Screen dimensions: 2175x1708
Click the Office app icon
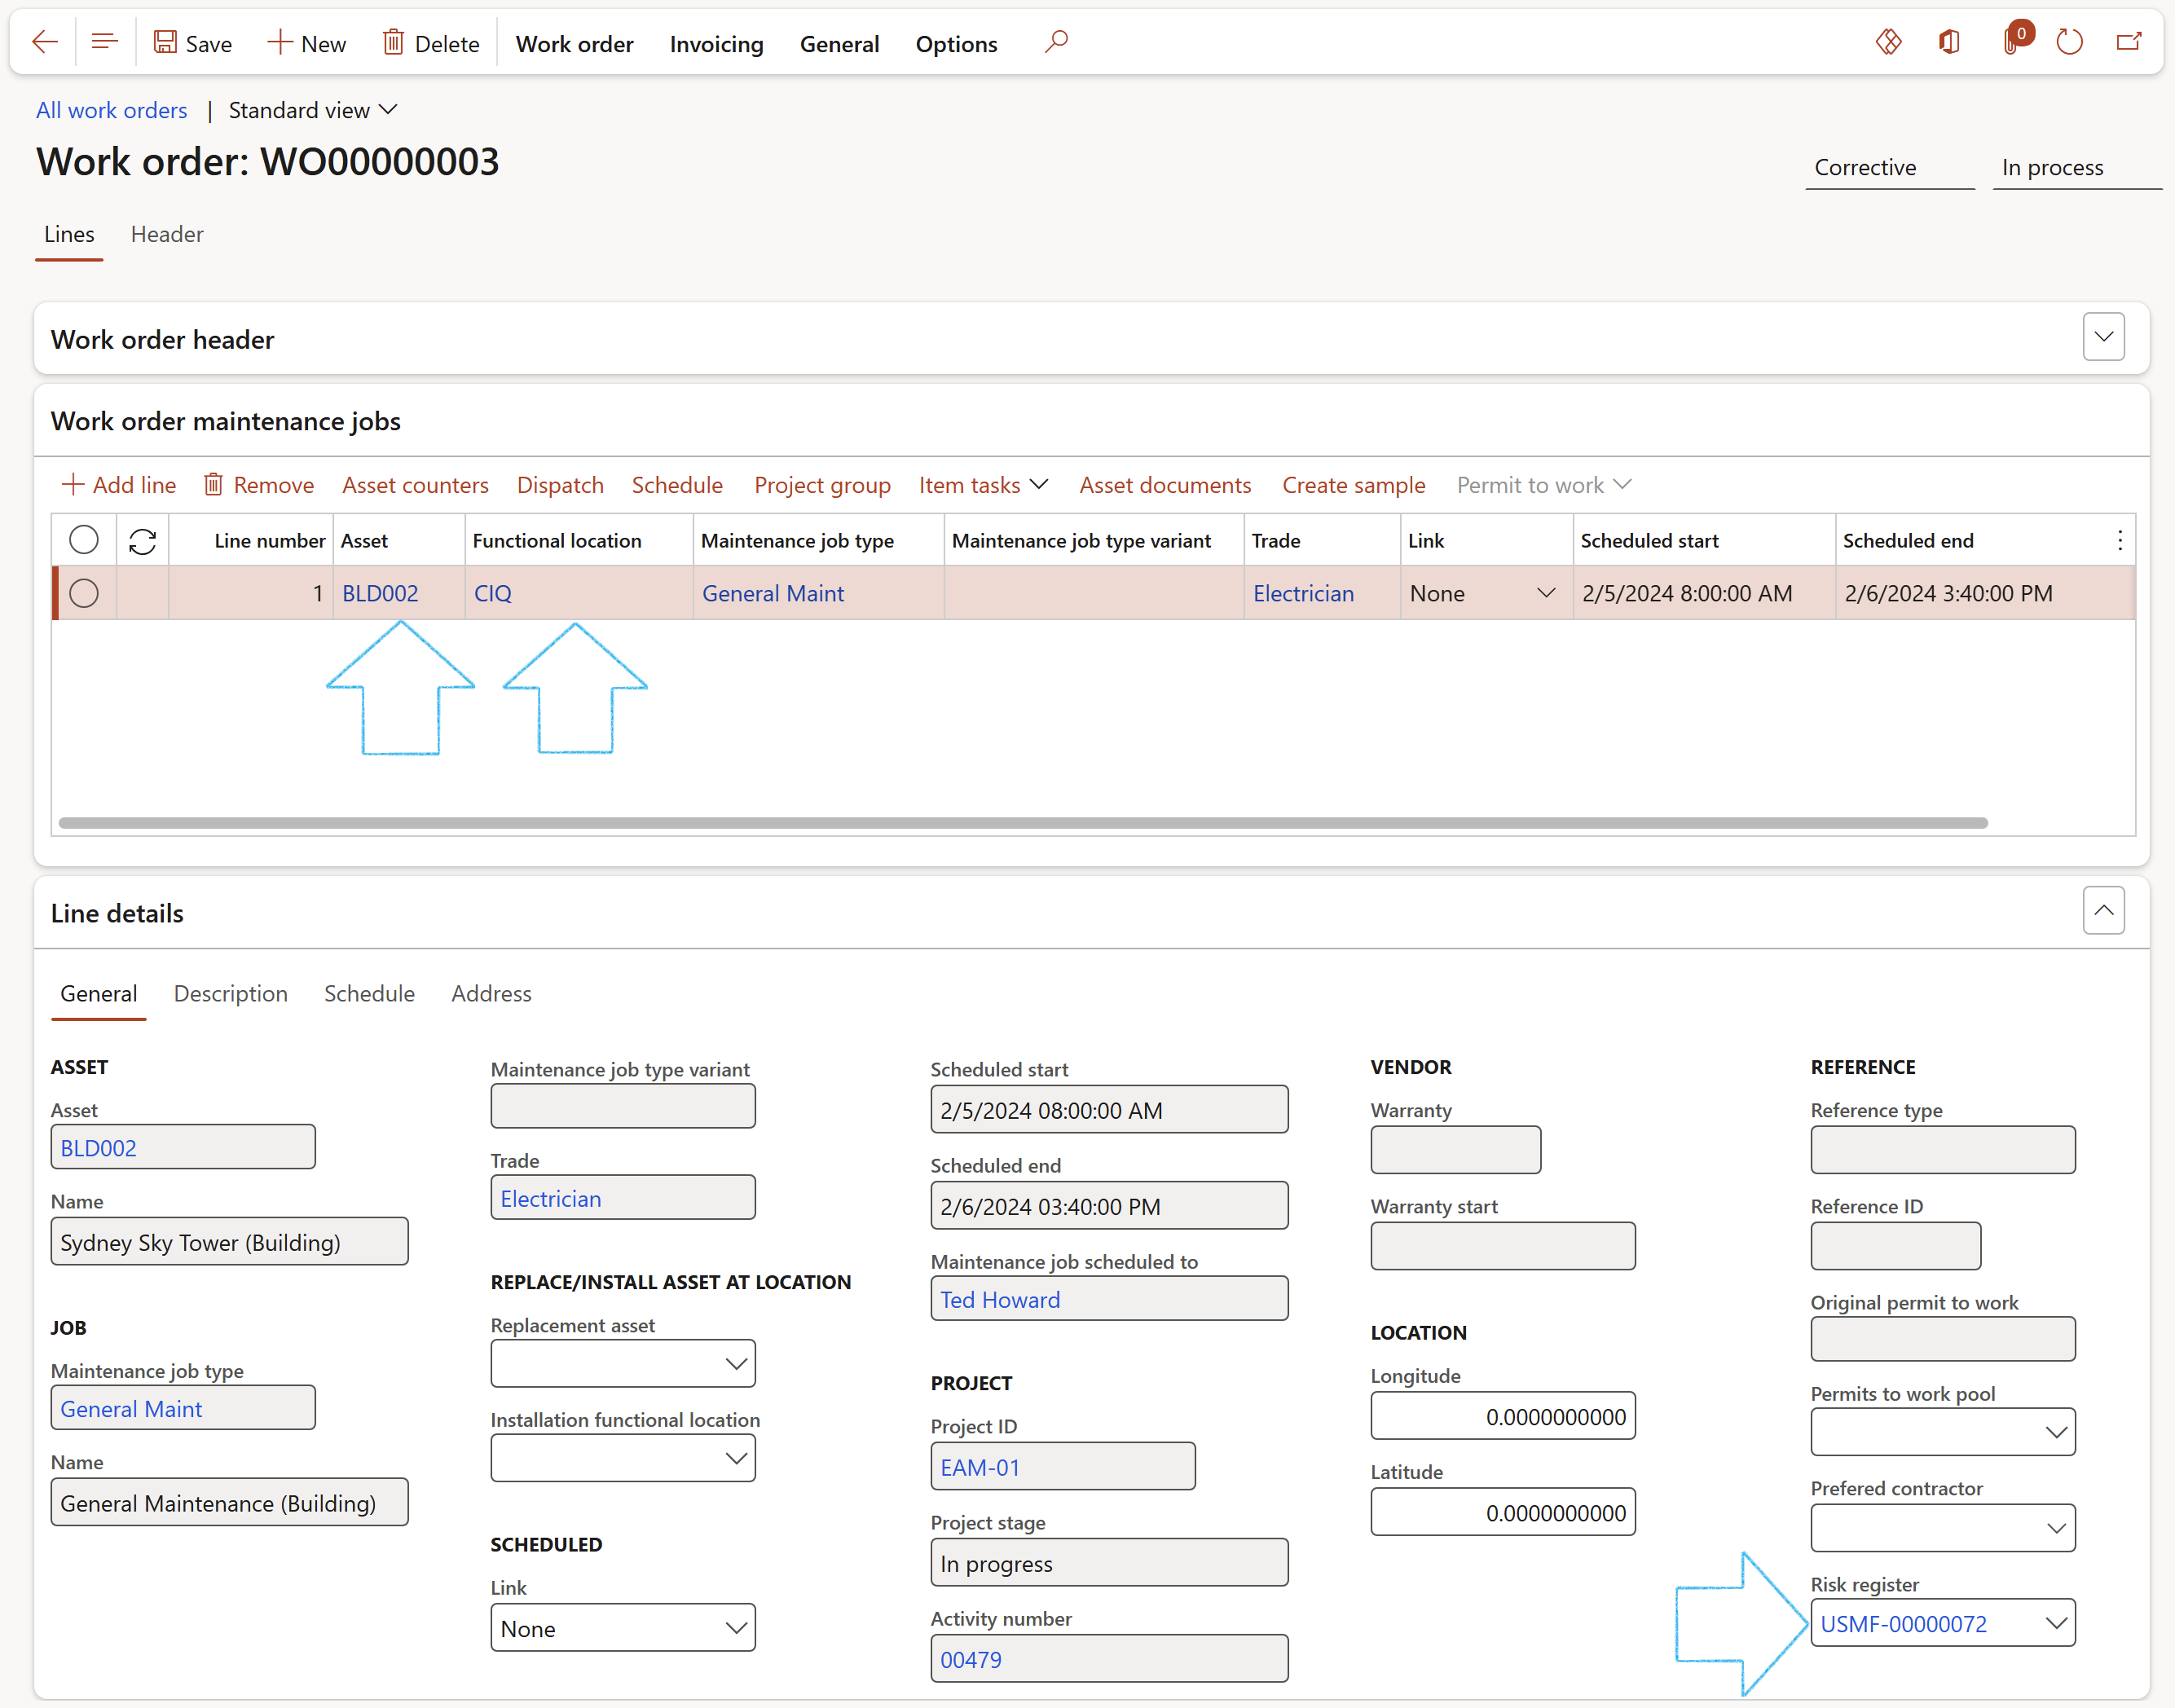pyautogui.click(x=1949, y=42)
